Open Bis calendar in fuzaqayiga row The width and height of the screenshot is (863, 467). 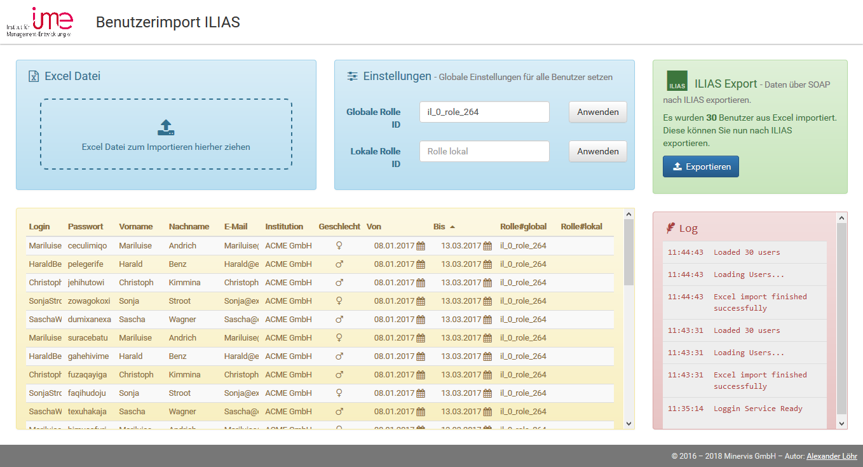pos(487,375)
